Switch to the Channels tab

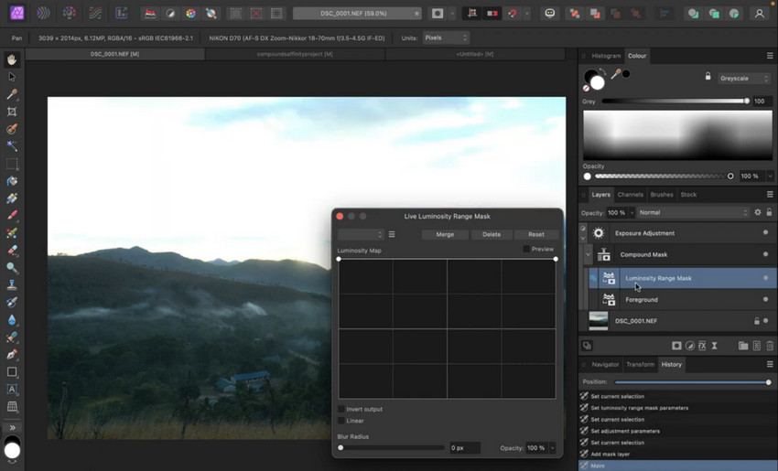point(630,195)
